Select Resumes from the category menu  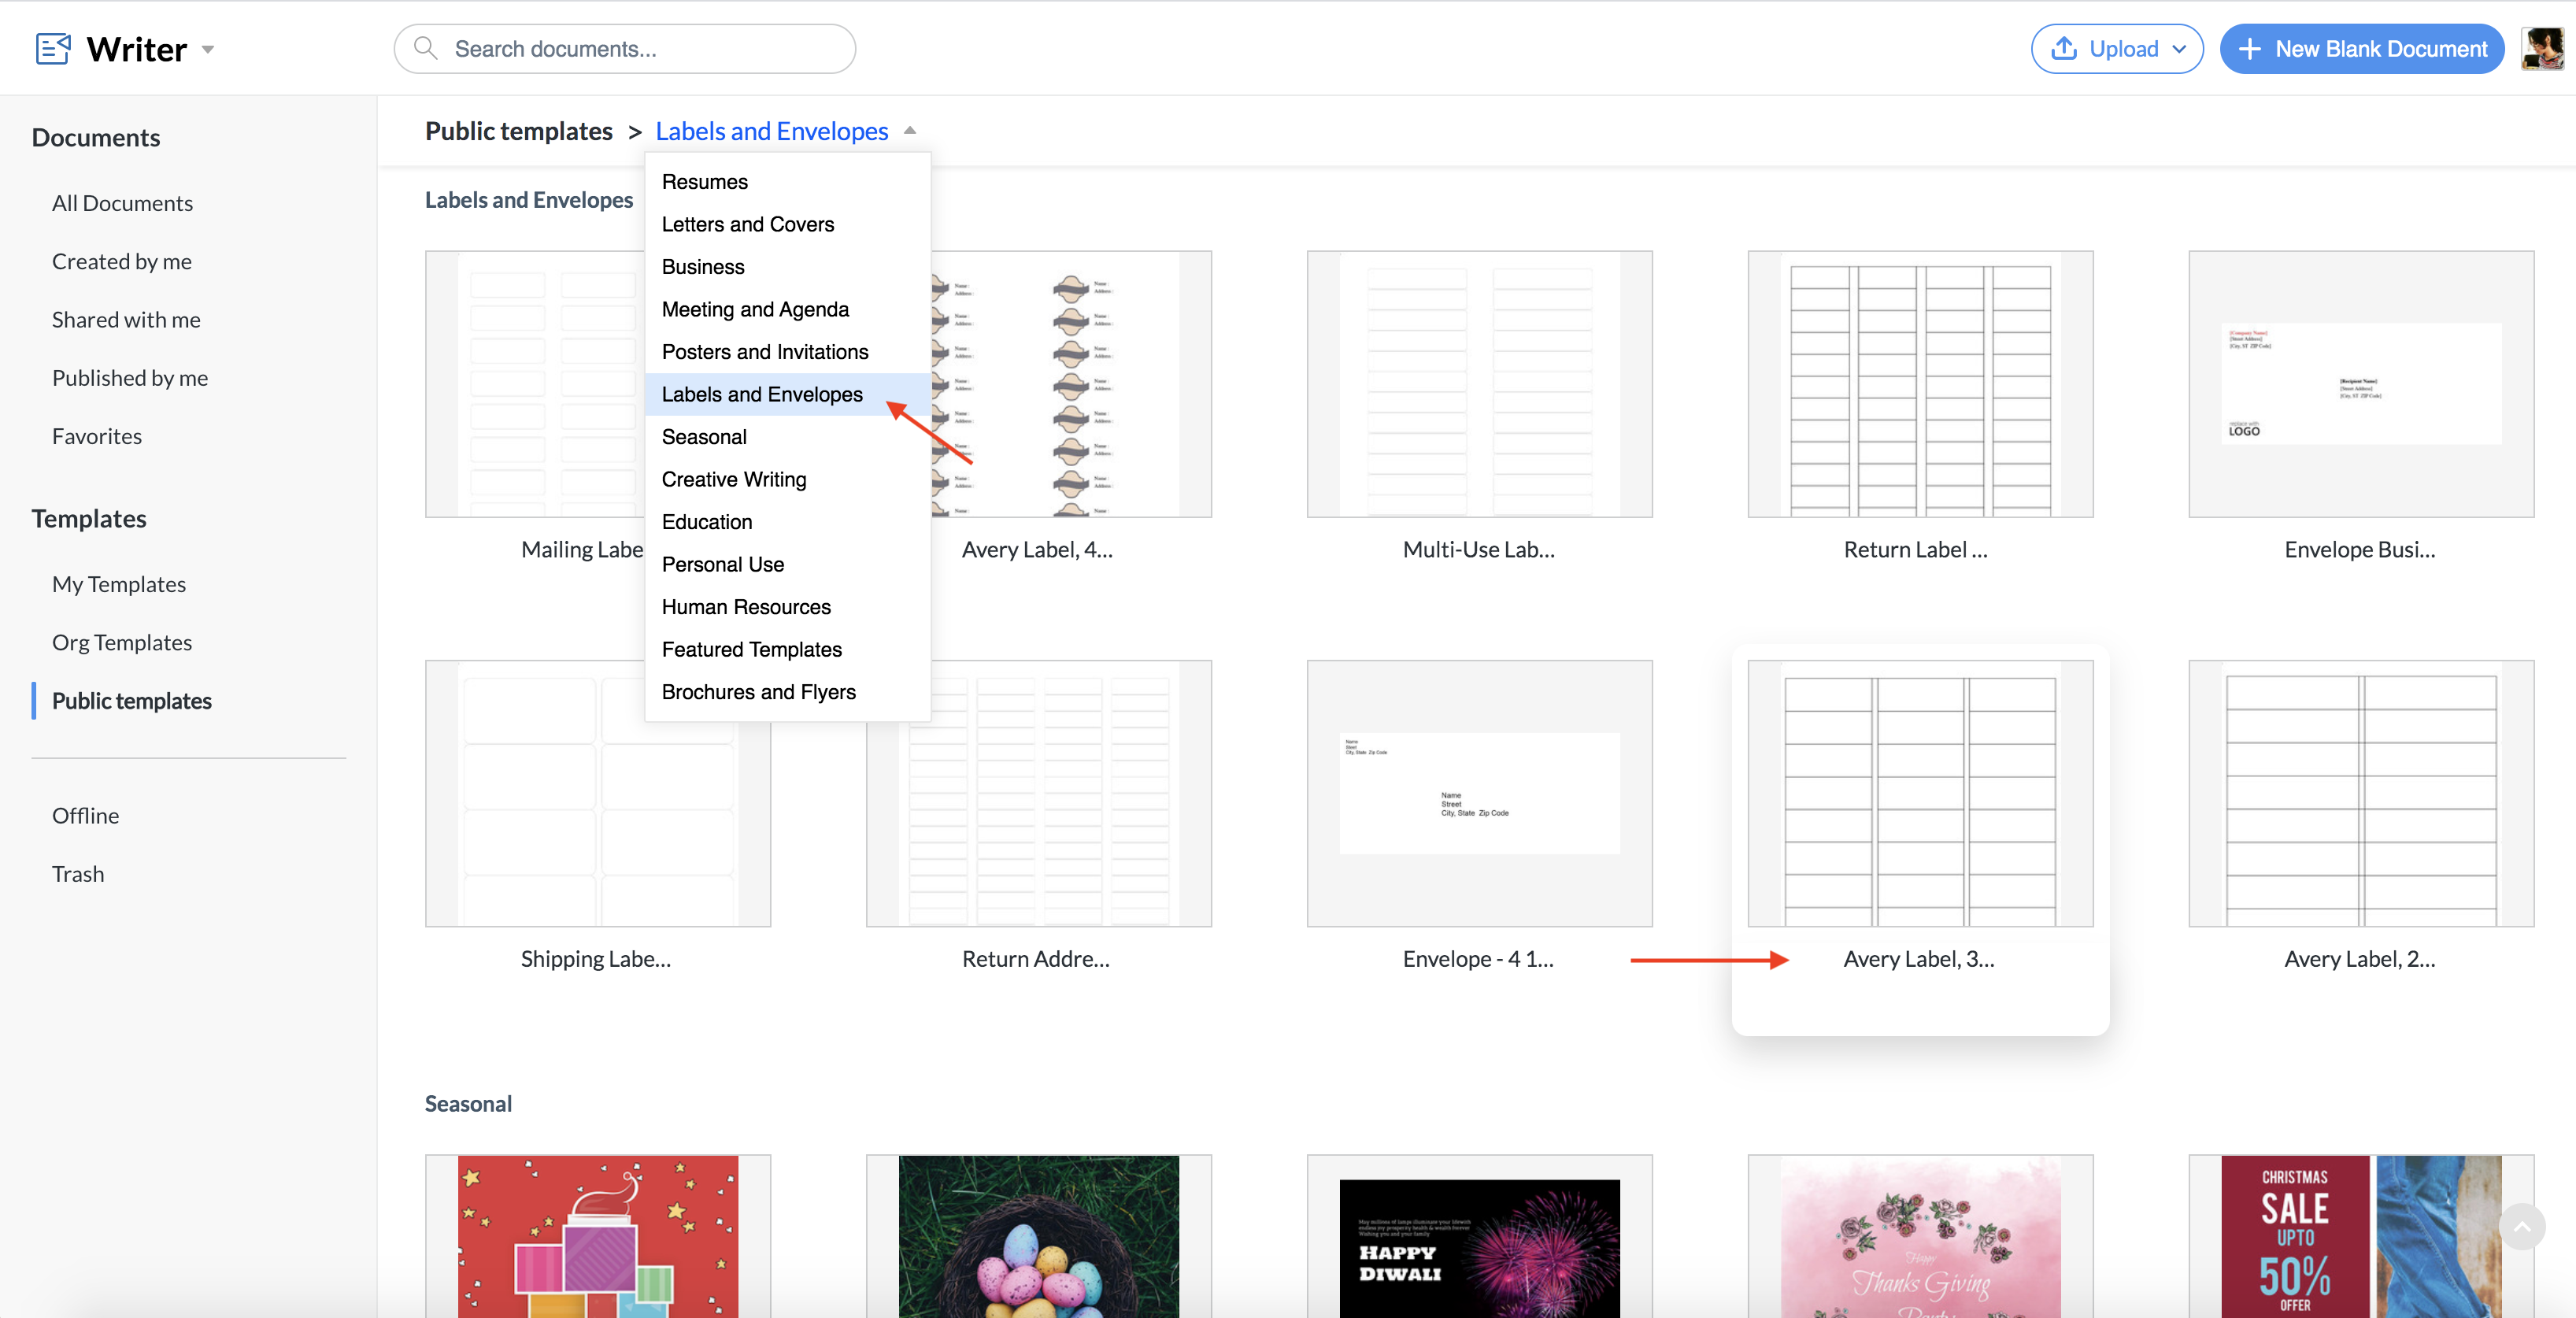tap(704, 181)
